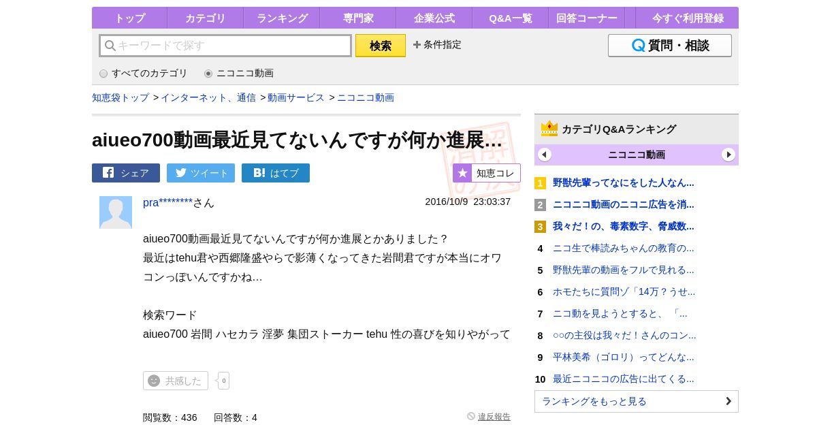Open the 今すぐ利用登録 tab

click(x=688, y=18)
